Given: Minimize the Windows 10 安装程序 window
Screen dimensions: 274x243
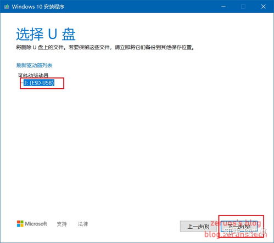Looking at the screenshot, I should click(x=223, y=7).
